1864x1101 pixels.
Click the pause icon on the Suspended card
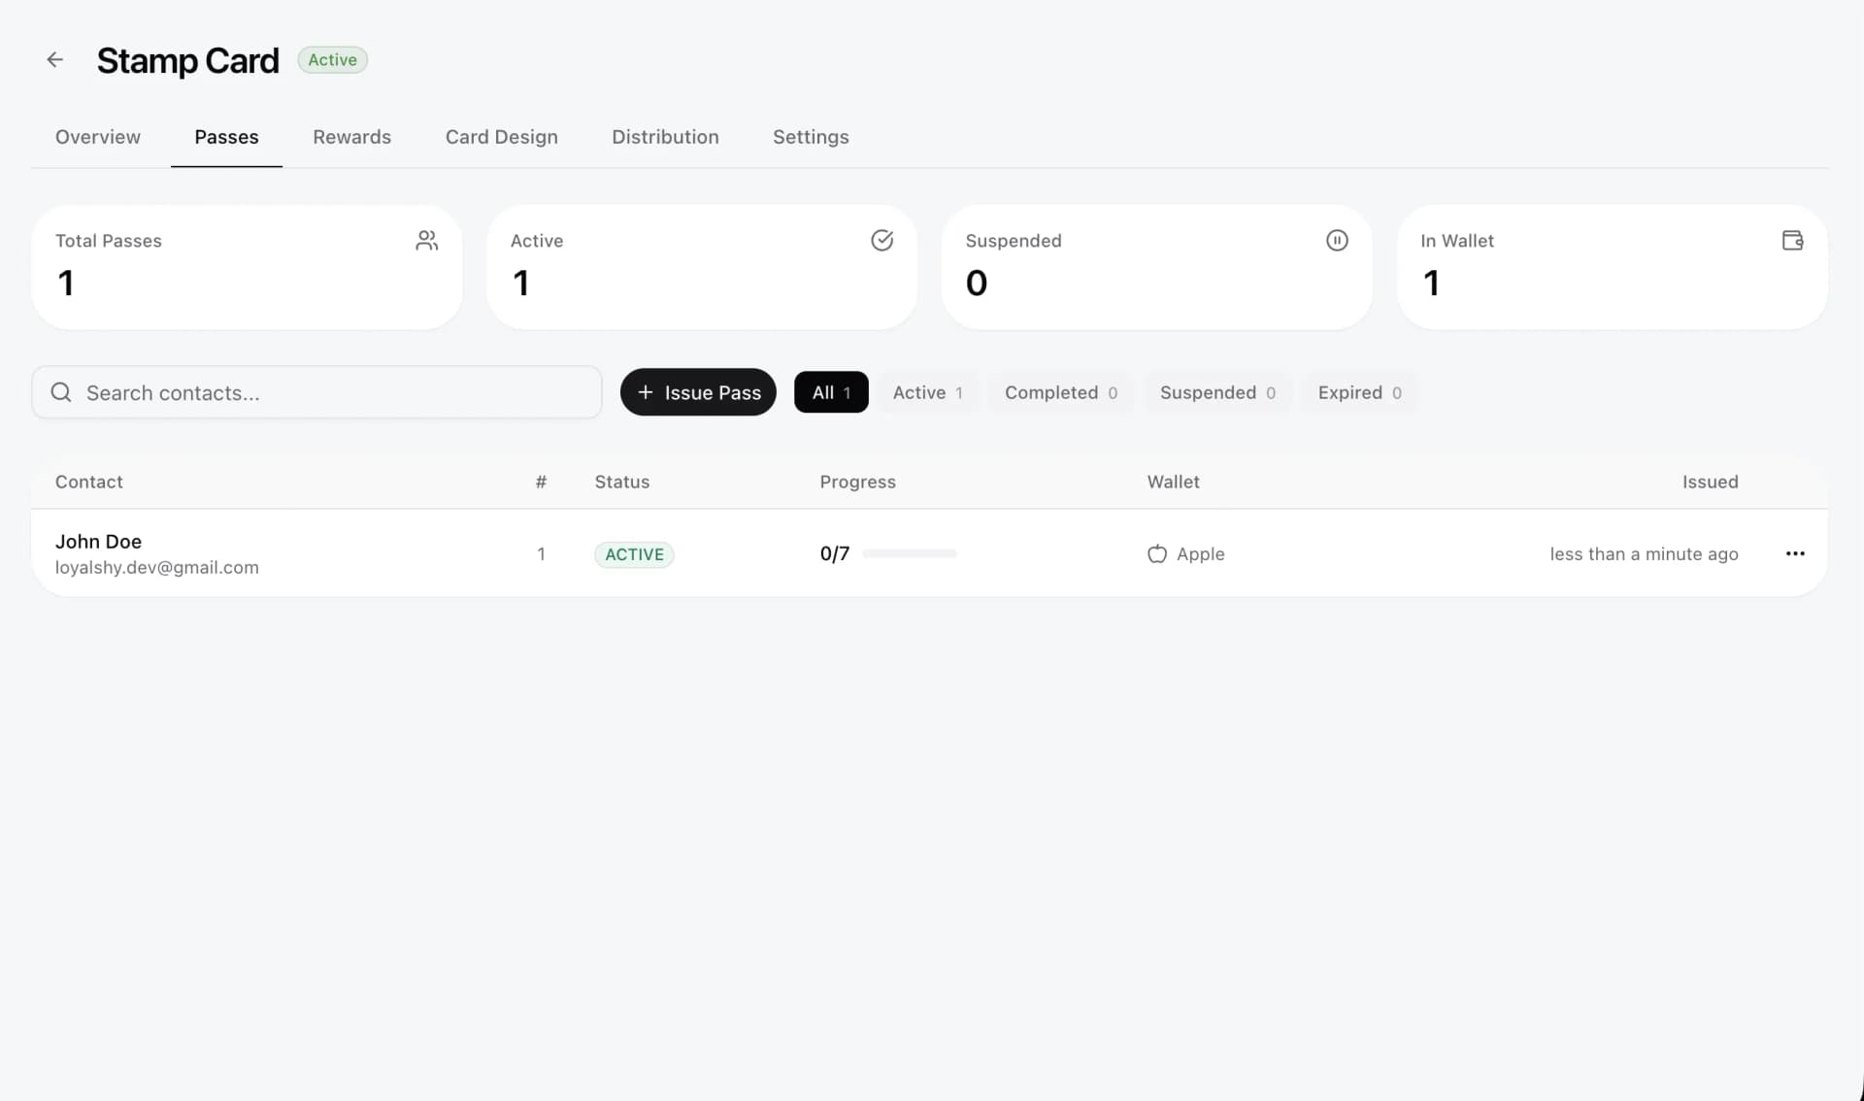click(x=1337, y=240)
